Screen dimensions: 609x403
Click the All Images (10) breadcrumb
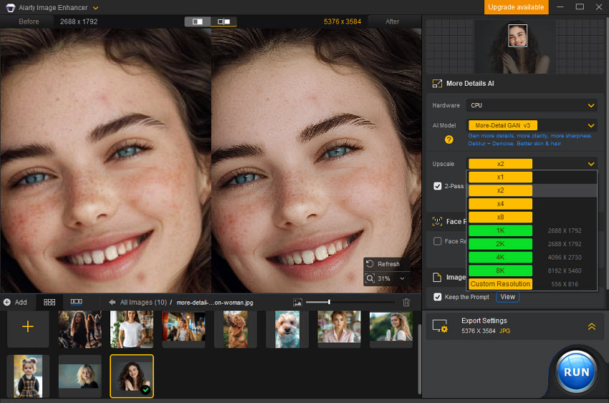143,303
